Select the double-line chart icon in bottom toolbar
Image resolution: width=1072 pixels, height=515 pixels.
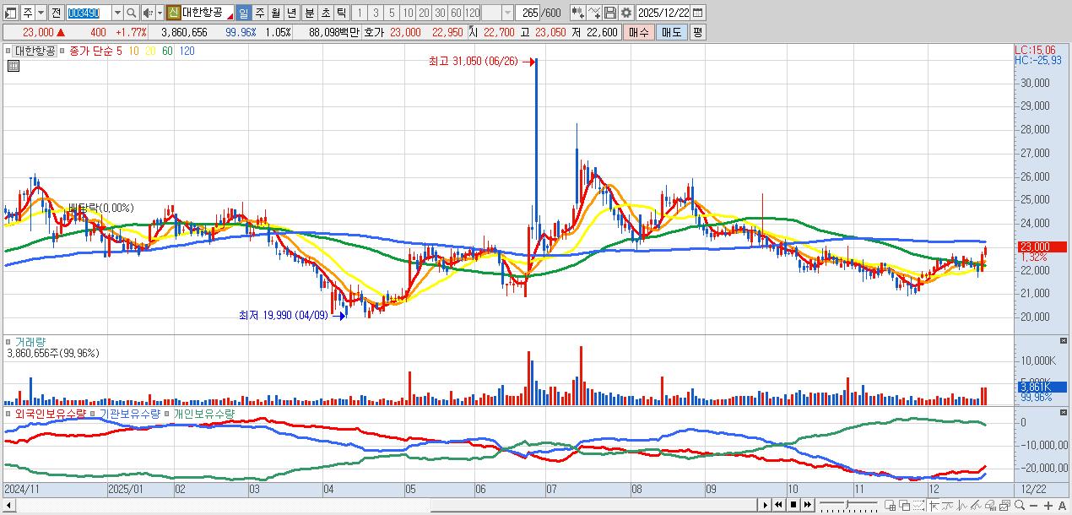click(x=947, y=506)
